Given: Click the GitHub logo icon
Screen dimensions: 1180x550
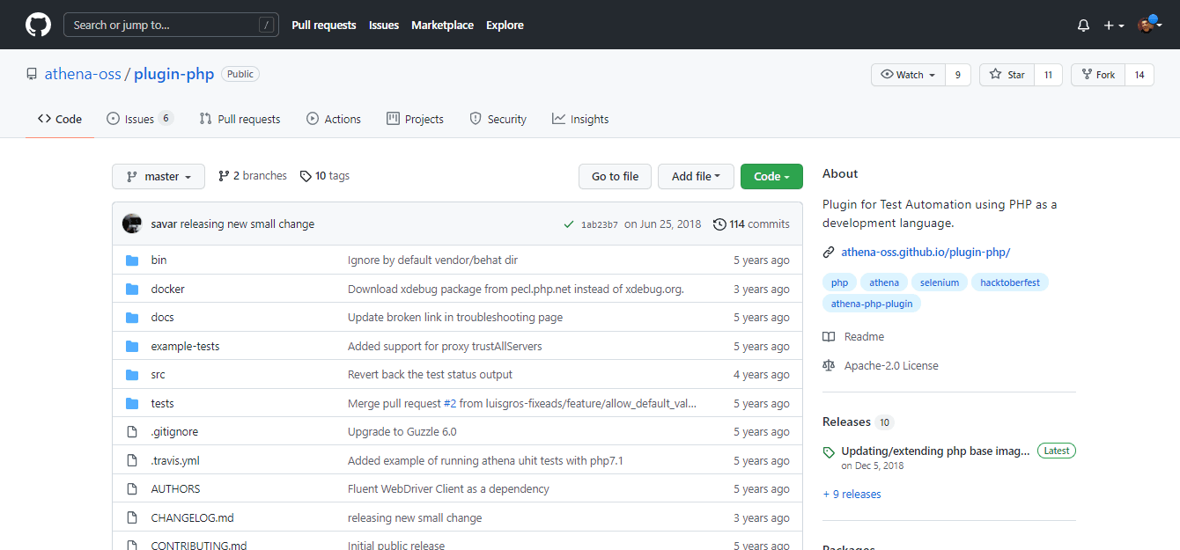Looking at the screenshot, I should point(38,25).
